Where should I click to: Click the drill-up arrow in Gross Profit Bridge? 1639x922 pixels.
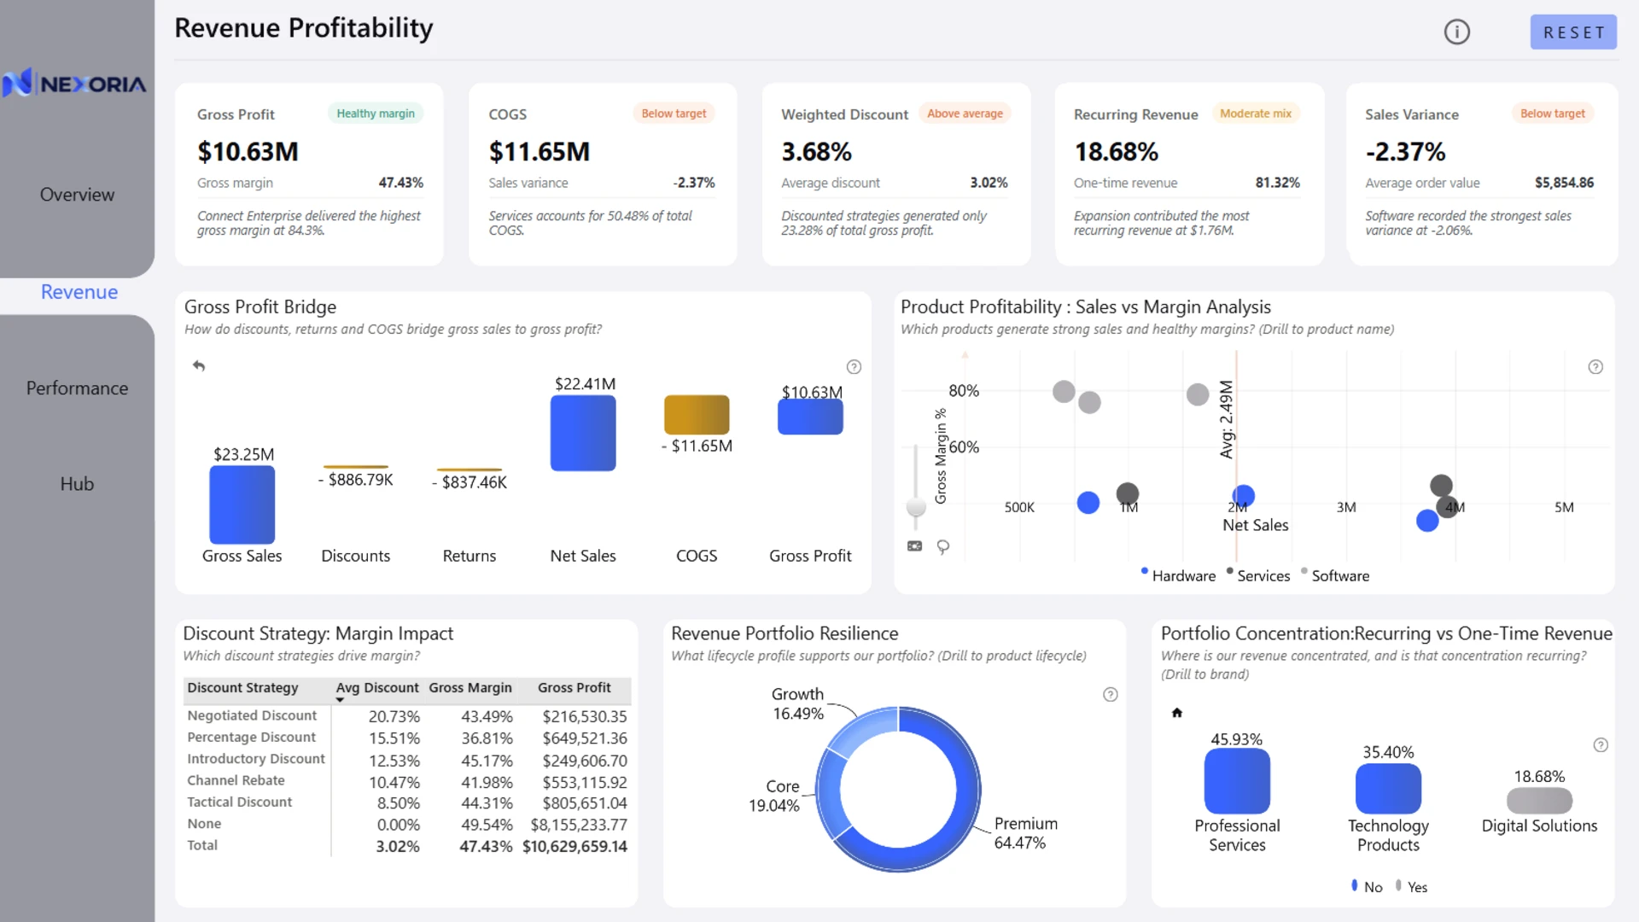(x=199, y=365)
